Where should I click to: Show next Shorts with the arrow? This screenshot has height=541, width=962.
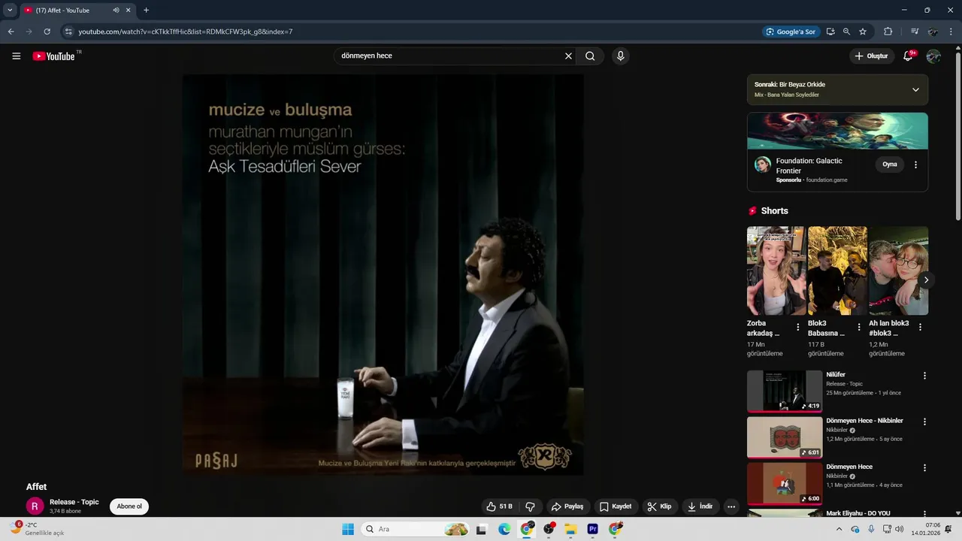pos(926,280)
